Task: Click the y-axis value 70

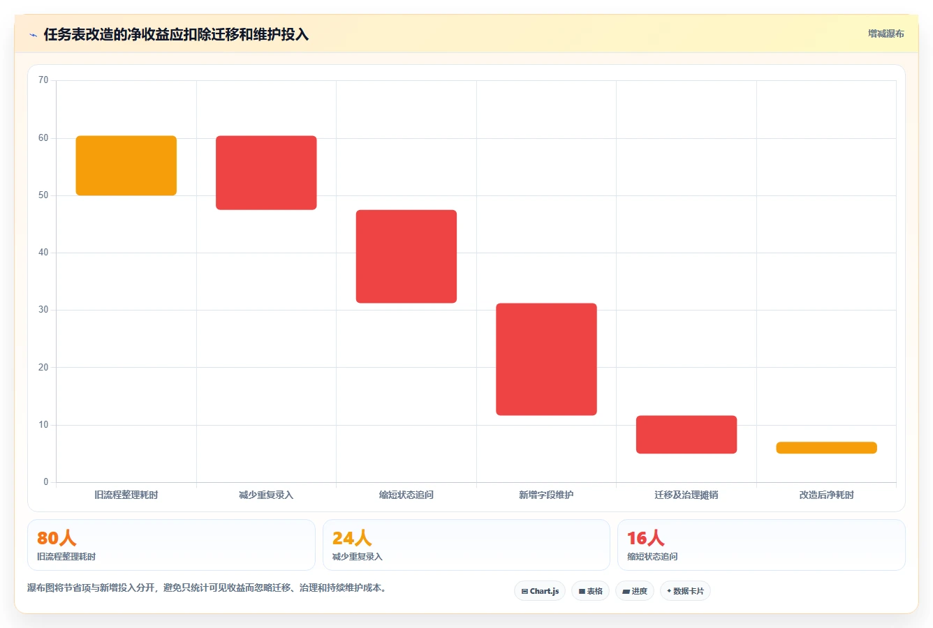Action: [x=43, y=80]
